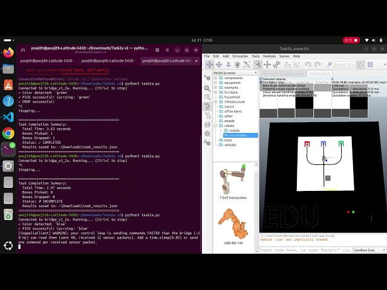The height and width of the screenshot is (290, 387).
Task: Open the terminal hamburger menu
Action: (x=167, y=50)
